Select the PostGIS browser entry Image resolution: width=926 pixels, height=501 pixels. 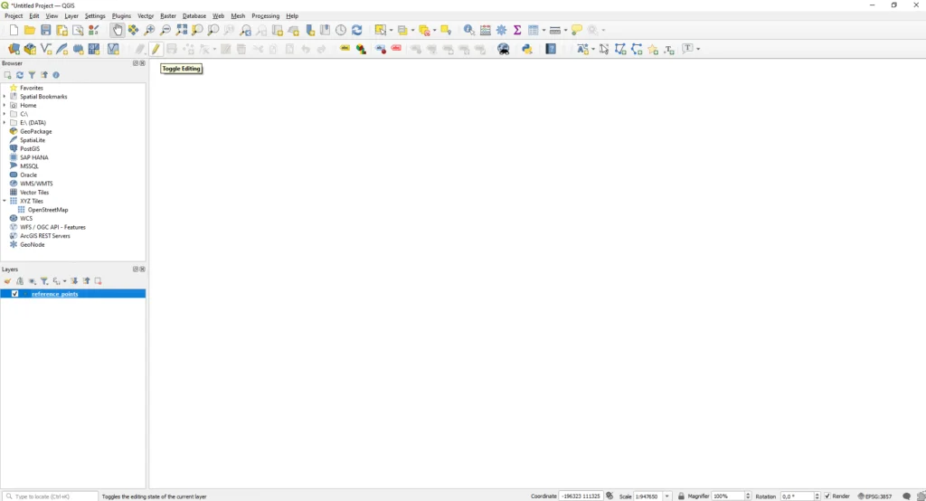coord(30,149)
